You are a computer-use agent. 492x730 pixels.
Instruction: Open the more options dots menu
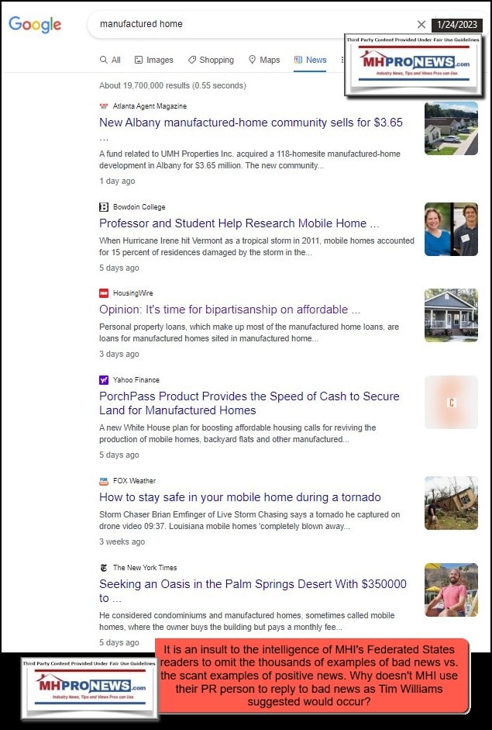(342, 60)
